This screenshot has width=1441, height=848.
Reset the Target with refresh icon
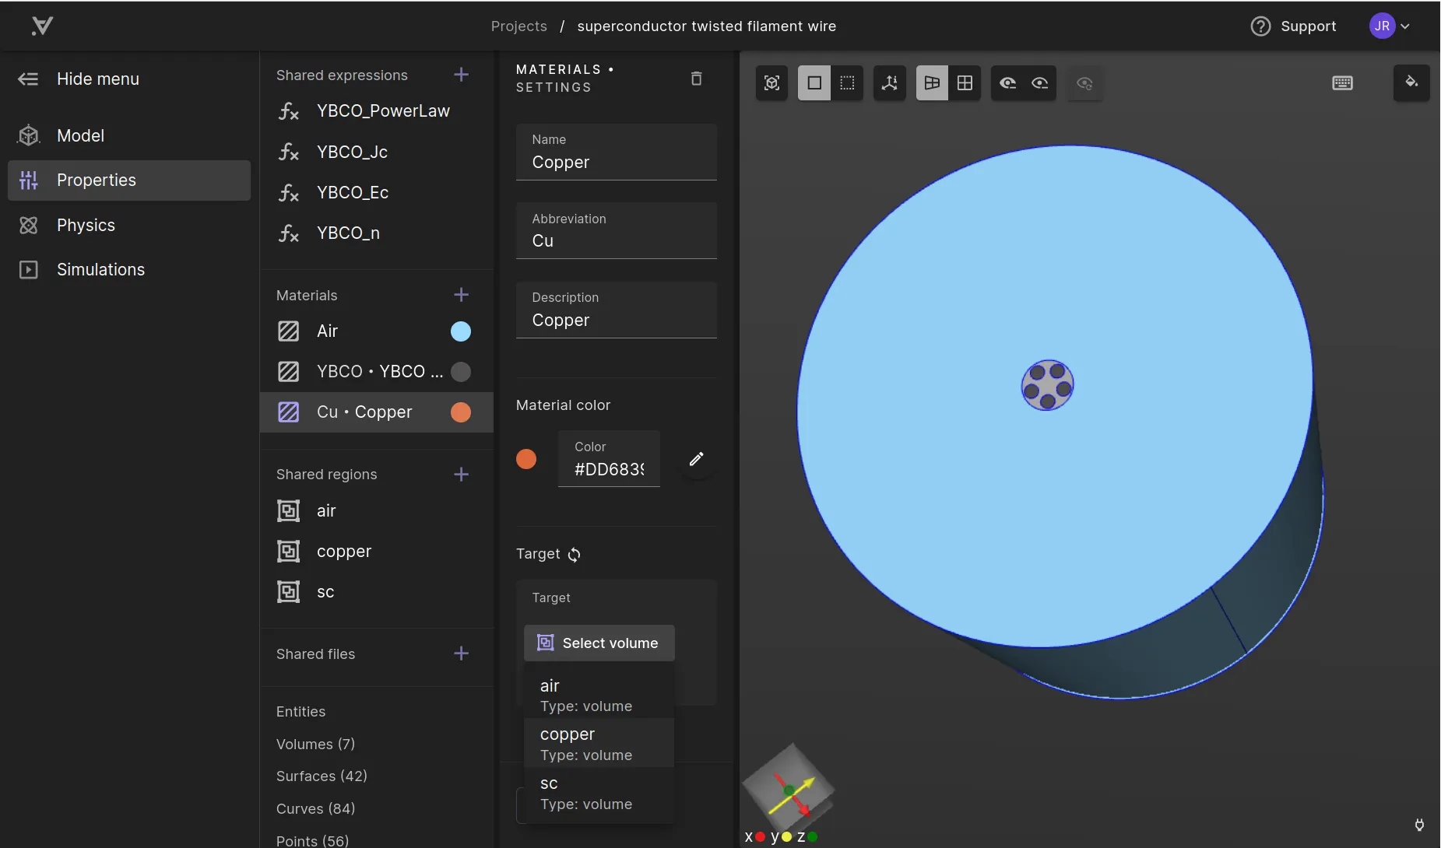pyautogui.click(x=575, y=554)
